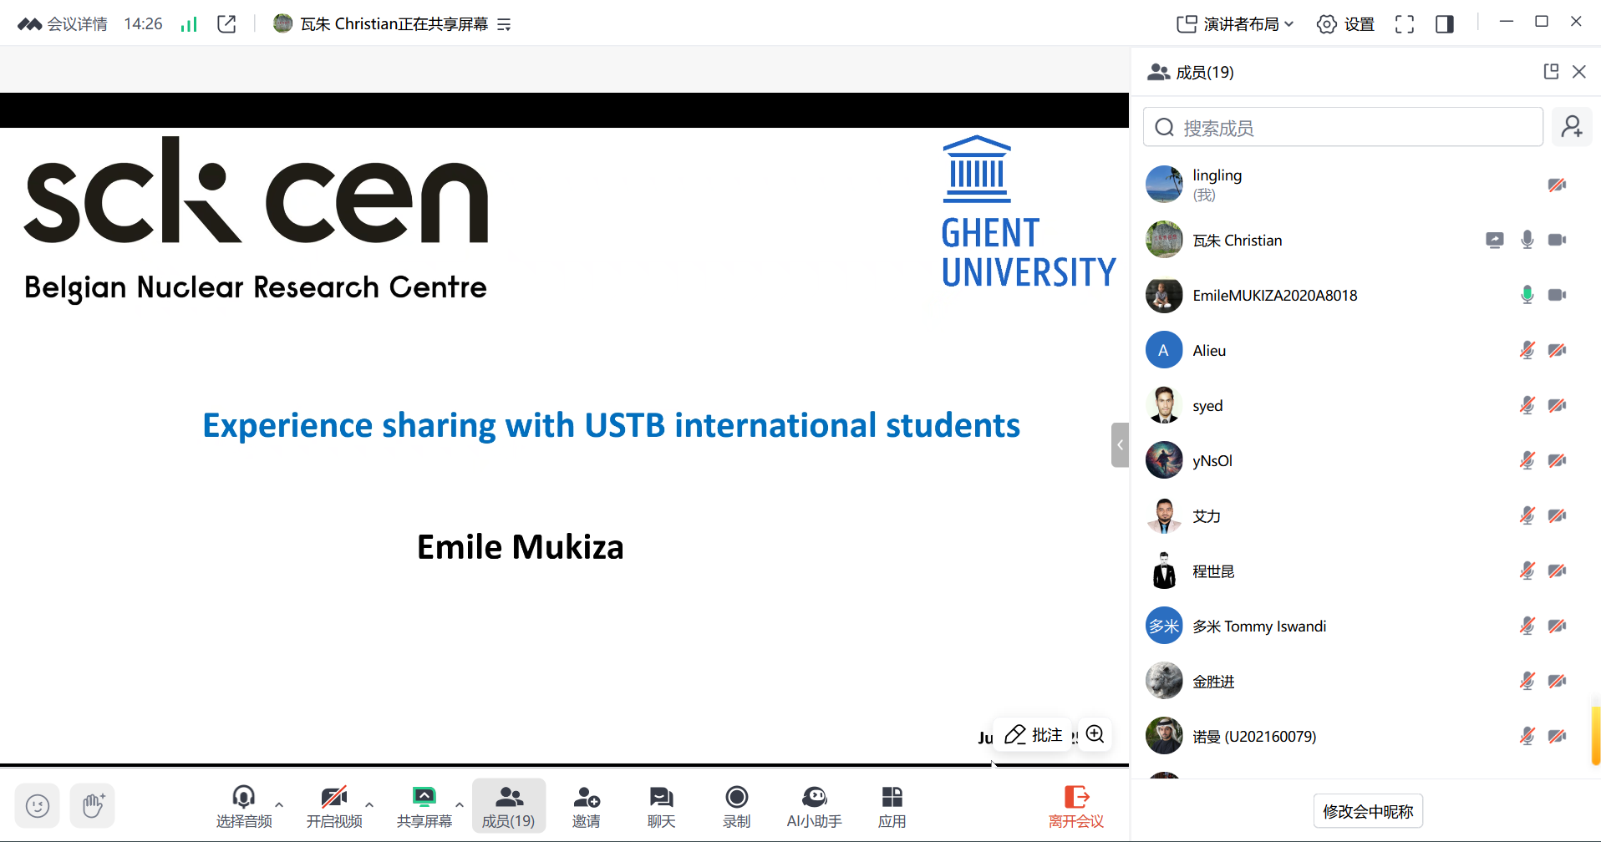Click the raise hand icon

(93, 806)
